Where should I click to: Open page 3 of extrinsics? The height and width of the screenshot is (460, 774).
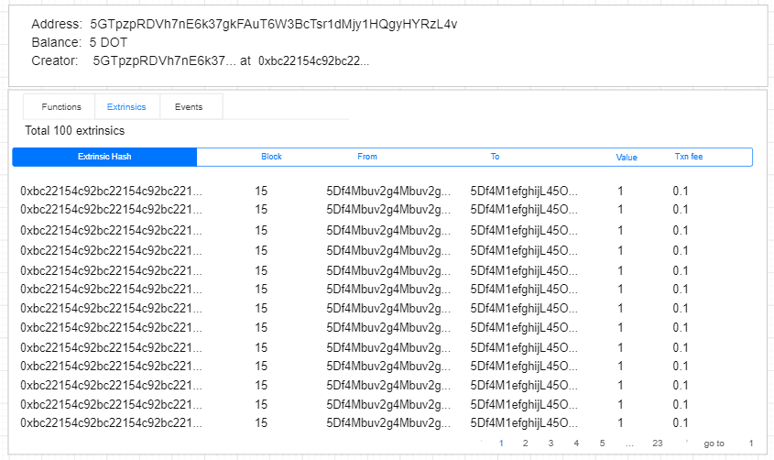point(551,444)
